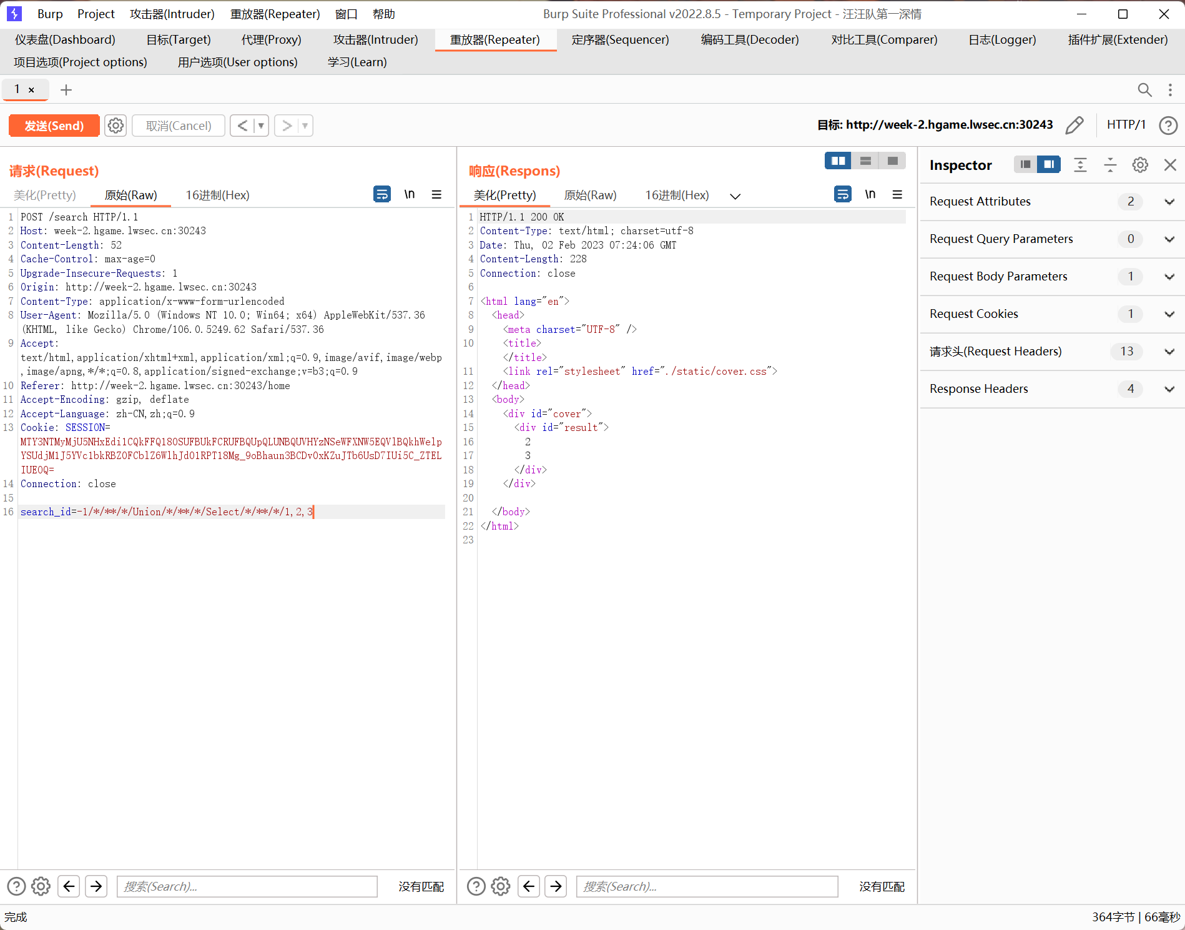The height and width of the screenshot is (930, 1185).
Task: Close Repeater tab 1
Action: (31, 90)
